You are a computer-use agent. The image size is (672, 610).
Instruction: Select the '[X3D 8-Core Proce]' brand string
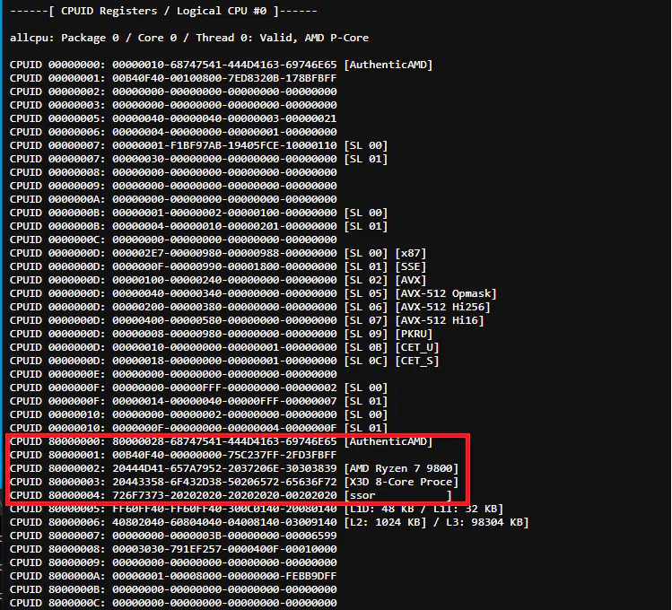pyautogui.click(x=401, y=482)
